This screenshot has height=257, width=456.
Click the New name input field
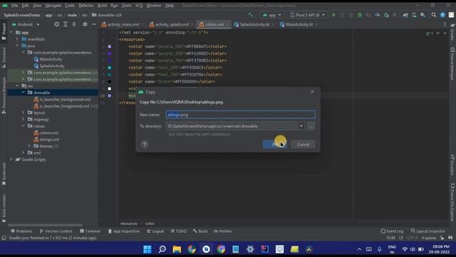pos(241,114)
